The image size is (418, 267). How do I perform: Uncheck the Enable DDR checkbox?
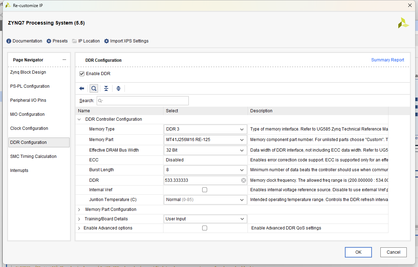pyautogui.click(x=82, y=74)
